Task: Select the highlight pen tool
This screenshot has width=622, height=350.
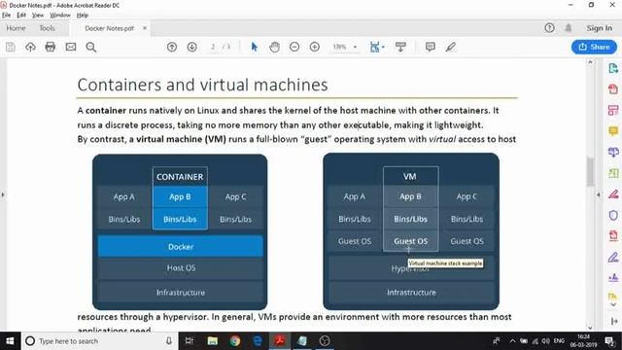Action: click(450, 48)
